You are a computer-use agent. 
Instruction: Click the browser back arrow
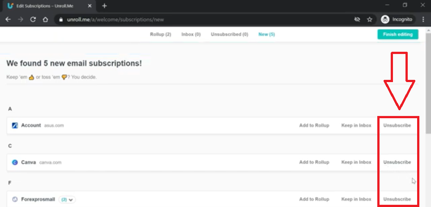click(8, 20)
